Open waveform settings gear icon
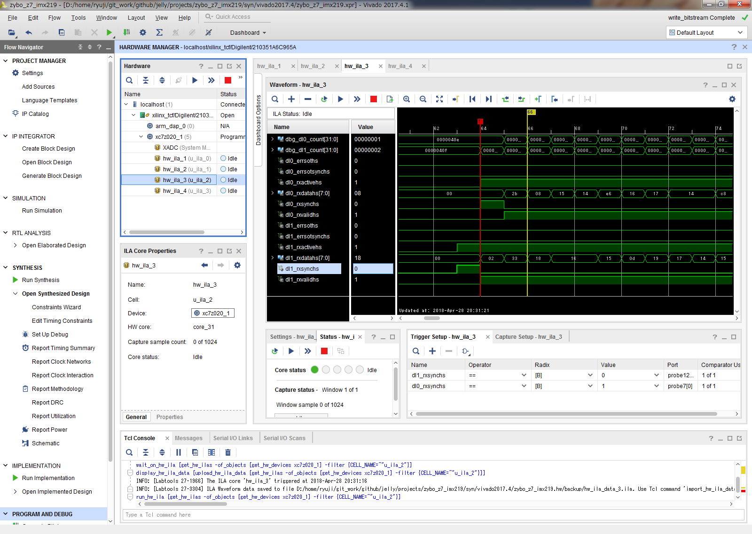Screen dimensions: 752x534 (x=732, y=99)
